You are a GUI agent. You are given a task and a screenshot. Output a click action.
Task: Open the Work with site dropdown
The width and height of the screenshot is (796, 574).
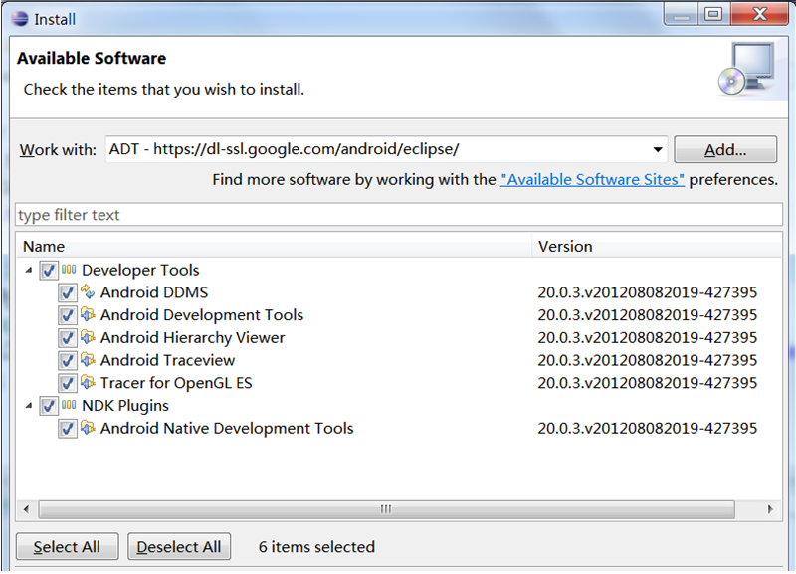(658, 149)
